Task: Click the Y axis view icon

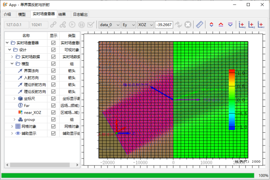Action: (261, 25)
